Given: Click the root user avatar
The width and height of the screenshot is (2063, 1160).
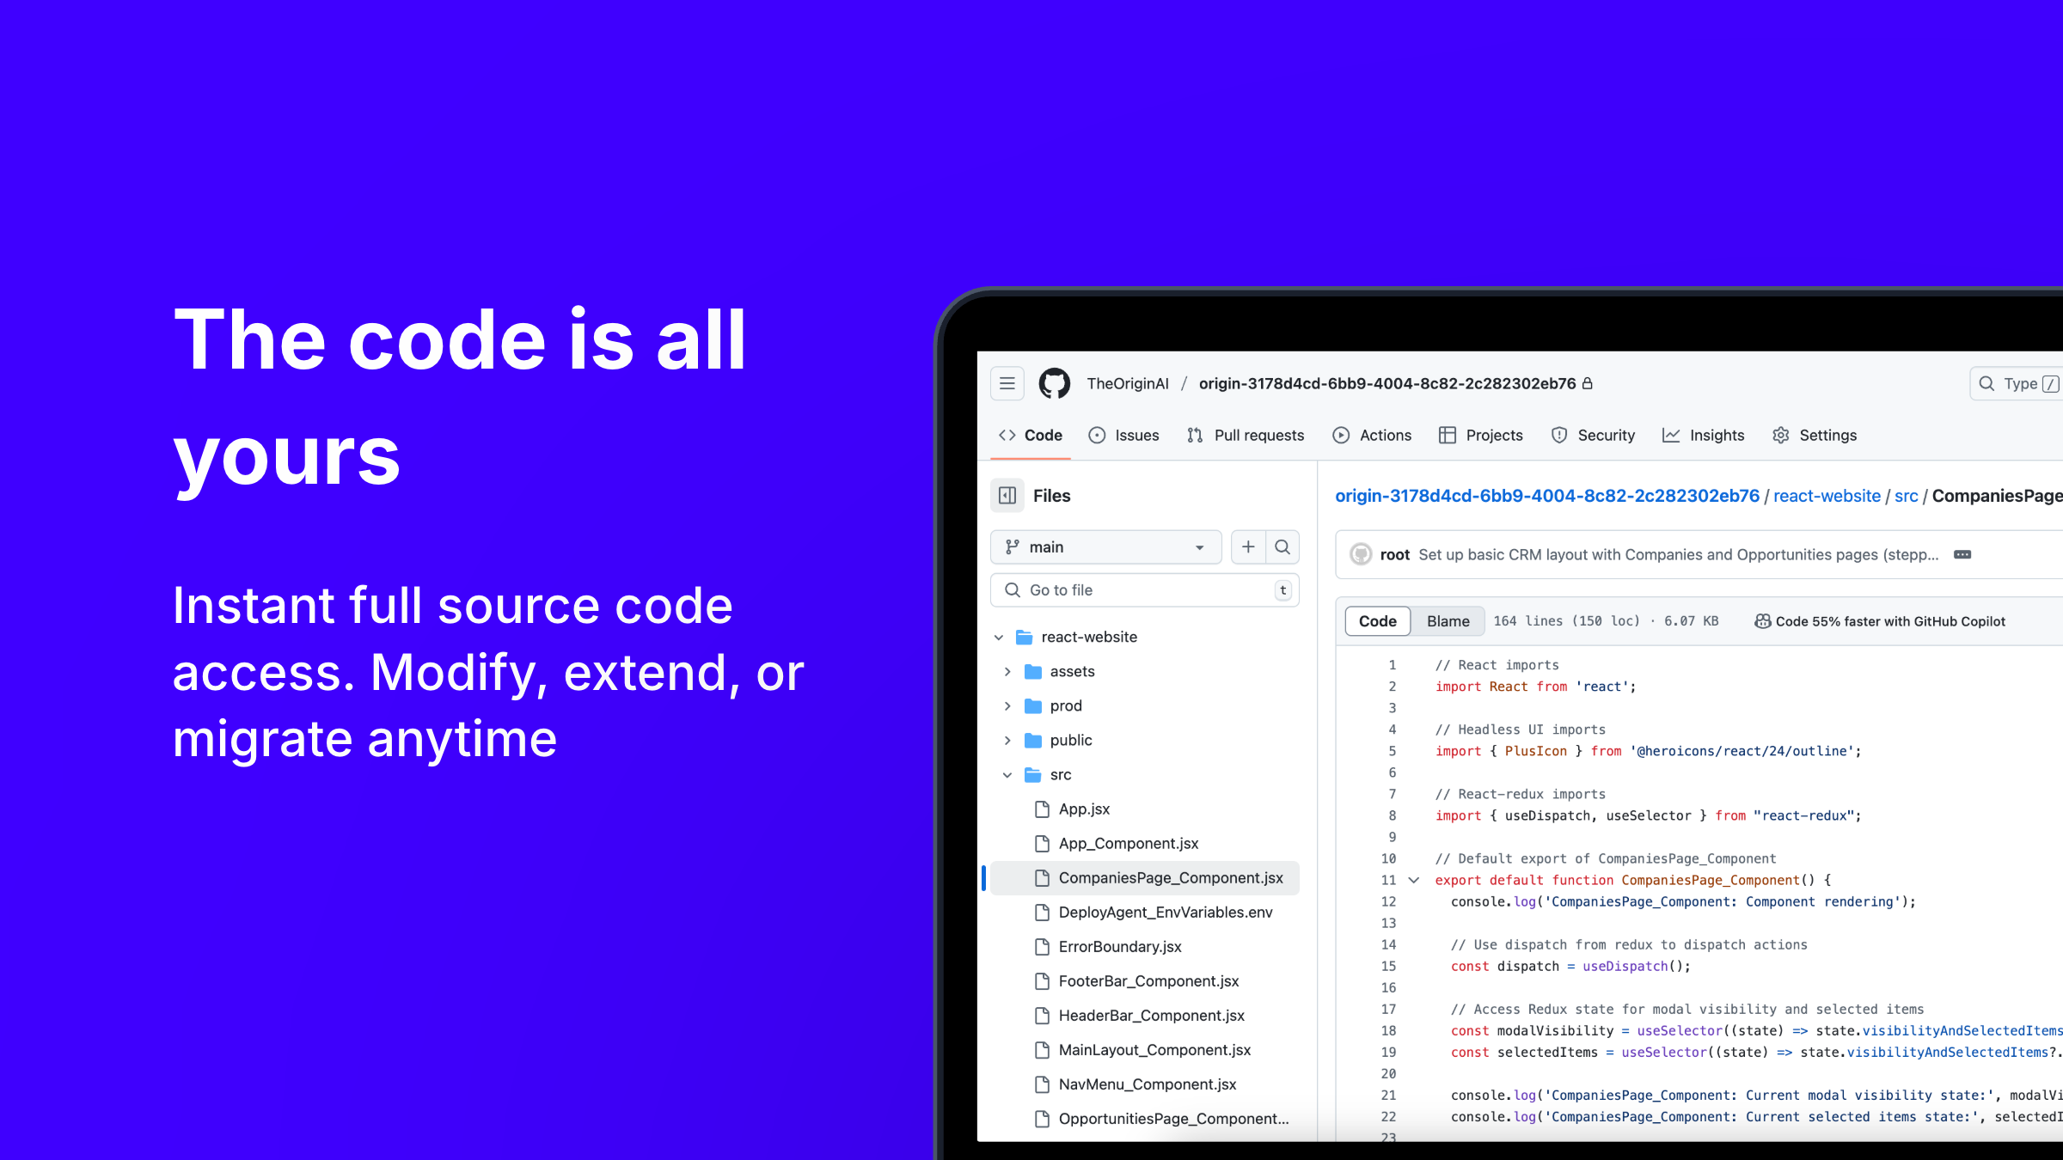Looking at the screenshot, I should [1361, 555].
